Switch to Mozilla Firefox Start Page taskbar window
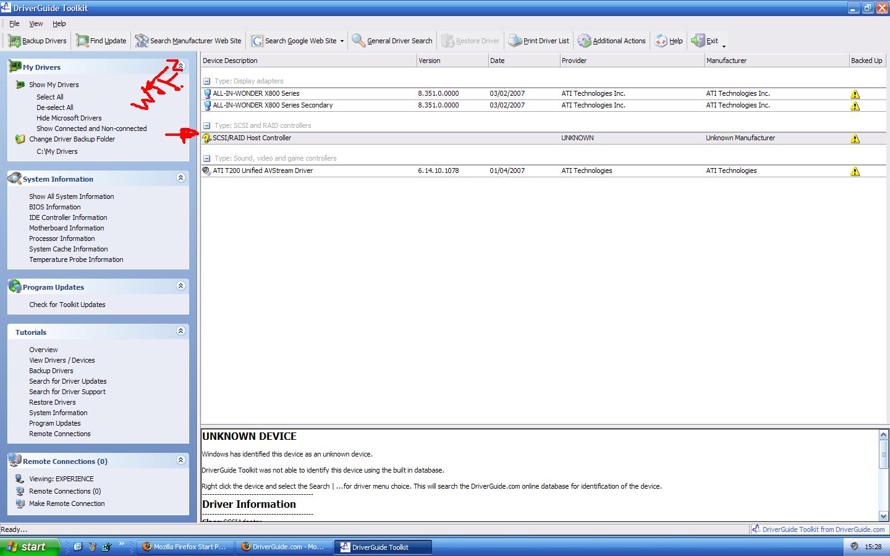Viewport: 890px width, 556px height. click(185, 547)
